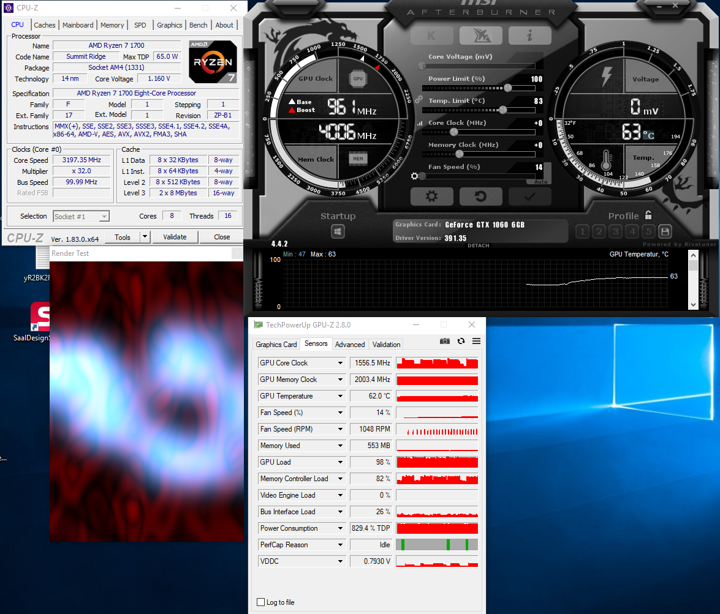Open the GPU Temperature sensor dropdown

pos(340,396)
